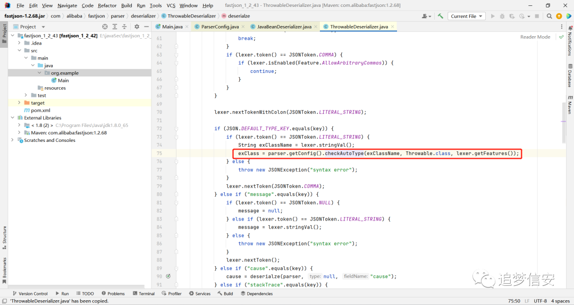574x305 pixels.
Task: Open the Refactor menu
Action: click(107, 5)
